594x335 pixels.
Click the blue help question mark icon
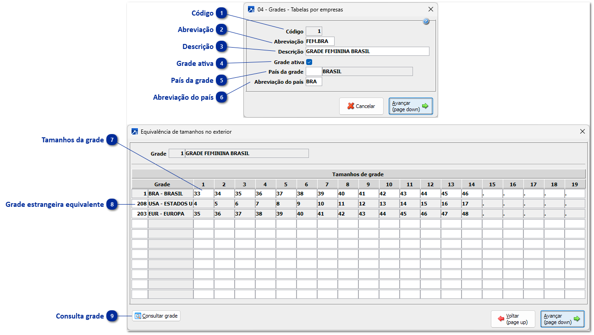[426, 22]
